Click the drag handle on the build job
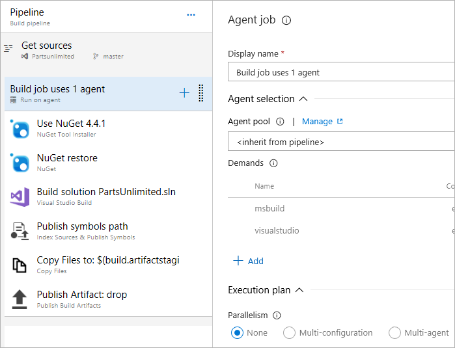 (200, 93)
